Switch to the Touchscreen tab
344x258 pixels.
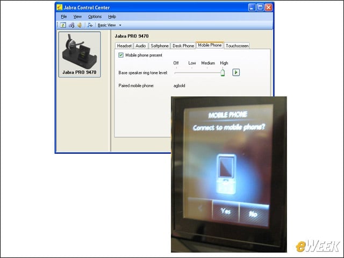point(237,46)
